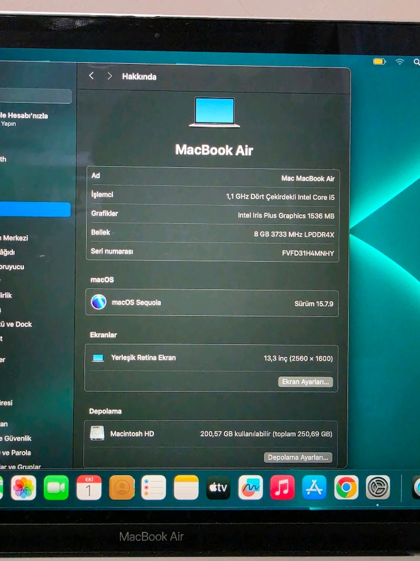This screenshot has width=420, height=561.
Task: Click 'Yerleşik Retina Ekran' label
Action: pos(144,357)
